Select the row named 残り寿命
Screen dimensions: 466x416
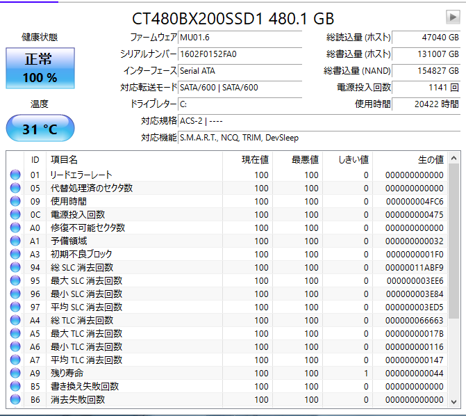227,373
